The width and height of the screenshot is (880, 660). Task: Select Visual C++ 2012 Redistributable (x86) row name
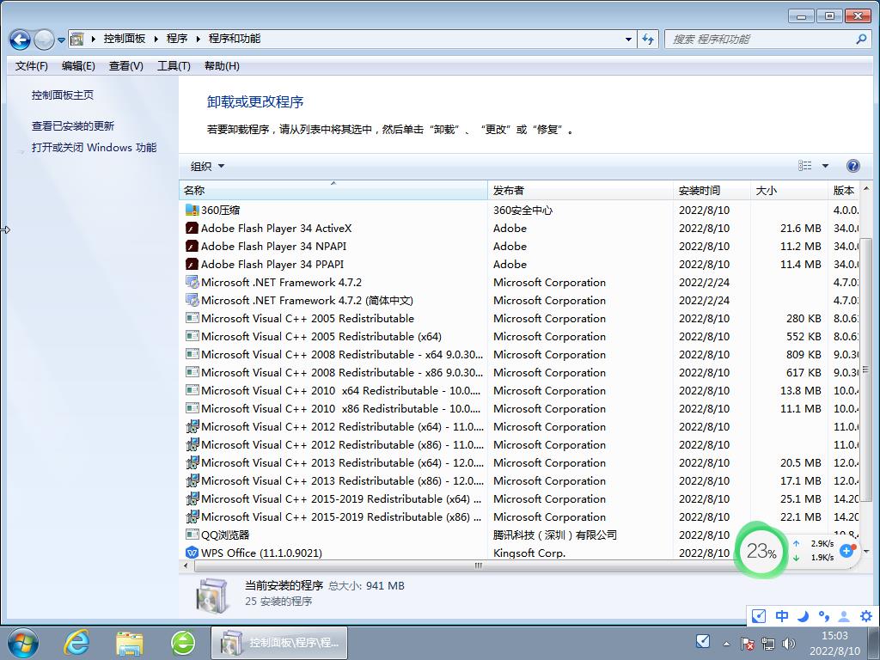click(342, 444)
